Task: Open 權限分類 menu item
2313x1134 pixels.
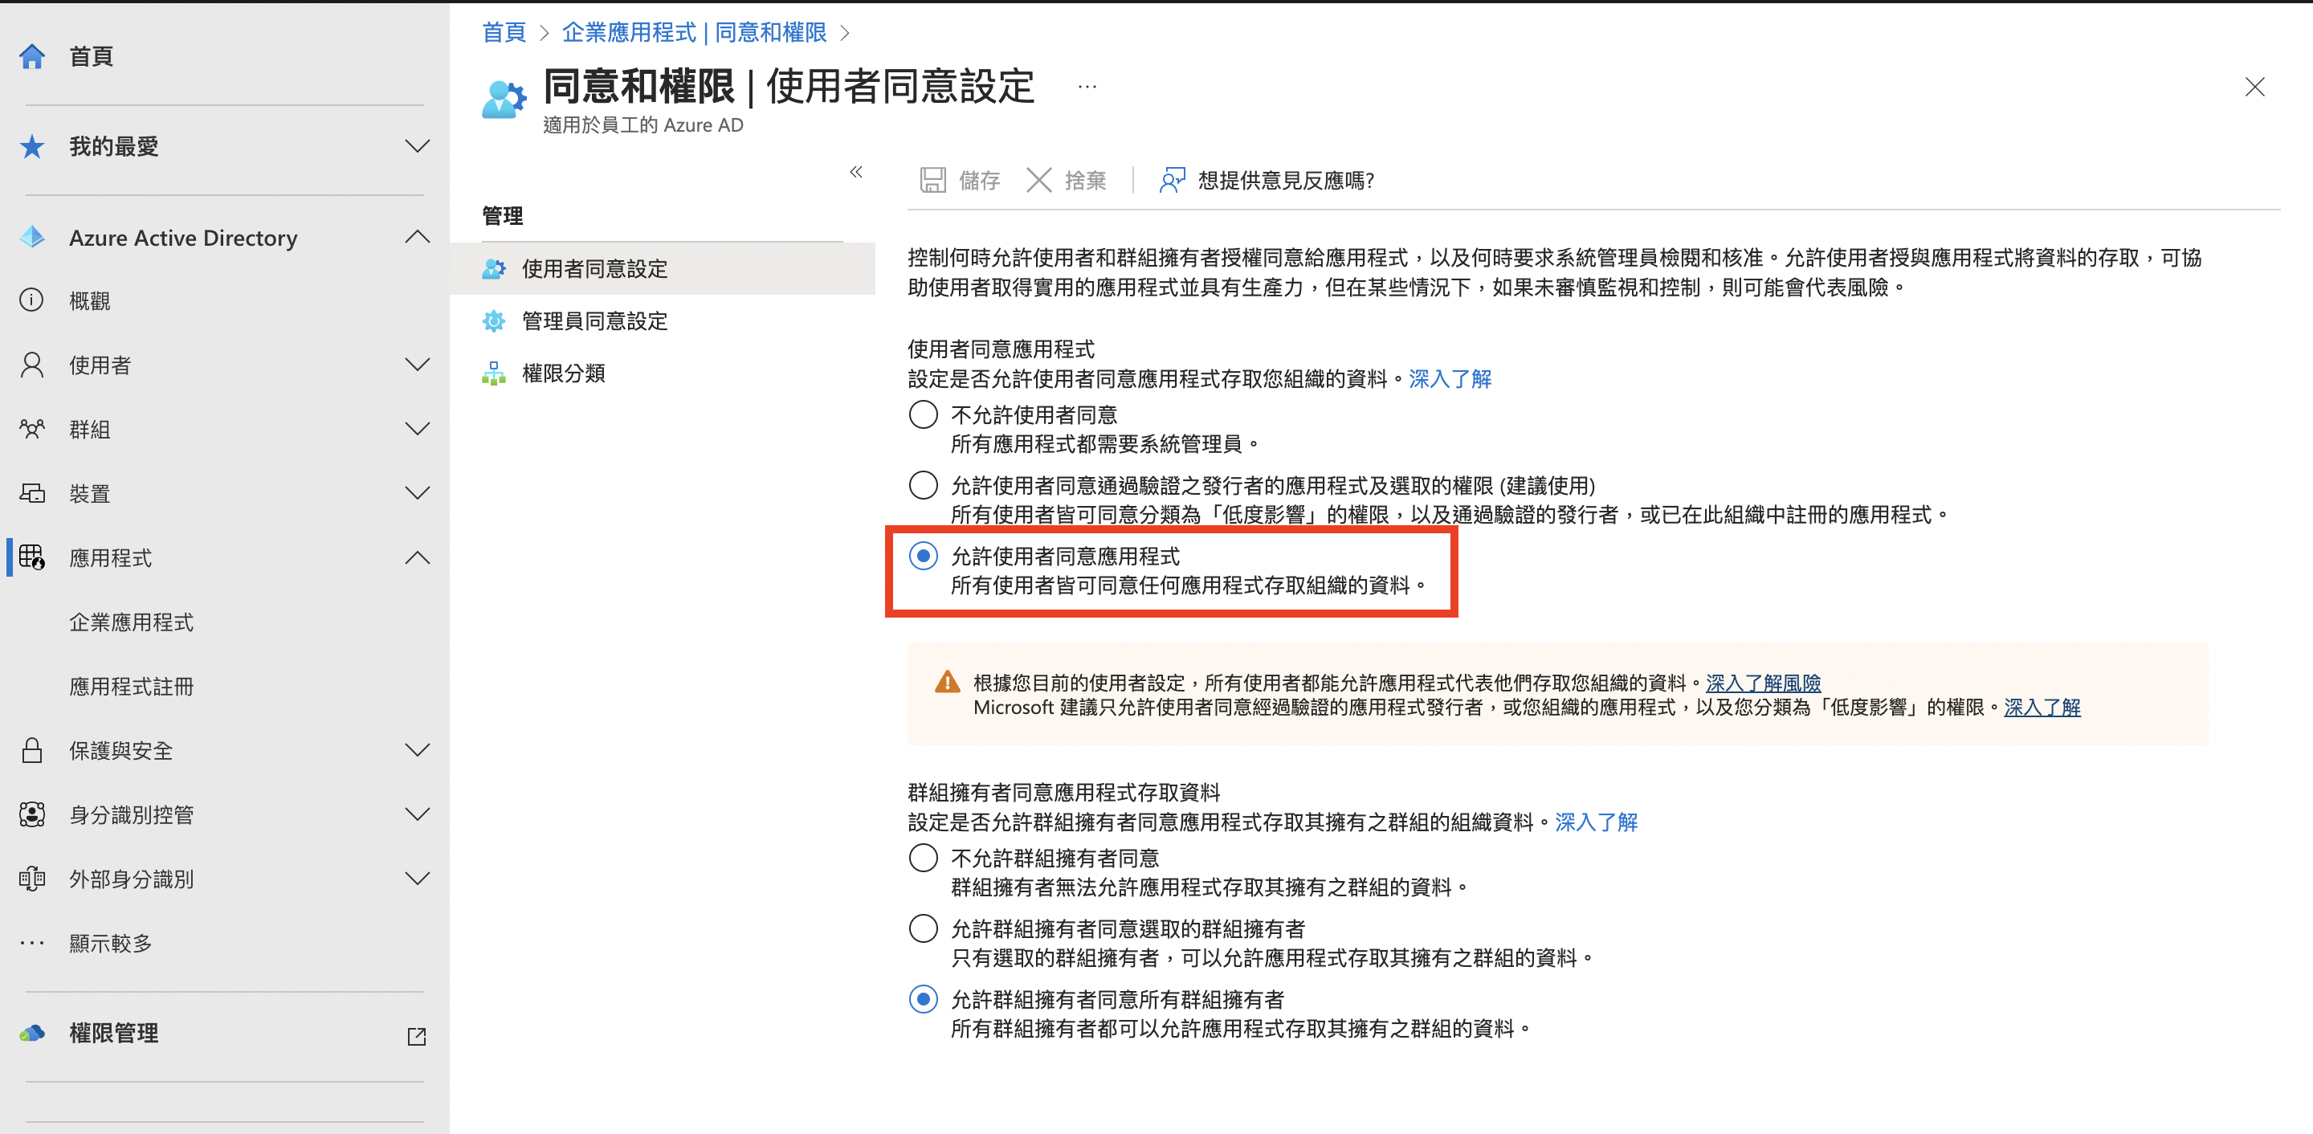Action: point(662,373)
